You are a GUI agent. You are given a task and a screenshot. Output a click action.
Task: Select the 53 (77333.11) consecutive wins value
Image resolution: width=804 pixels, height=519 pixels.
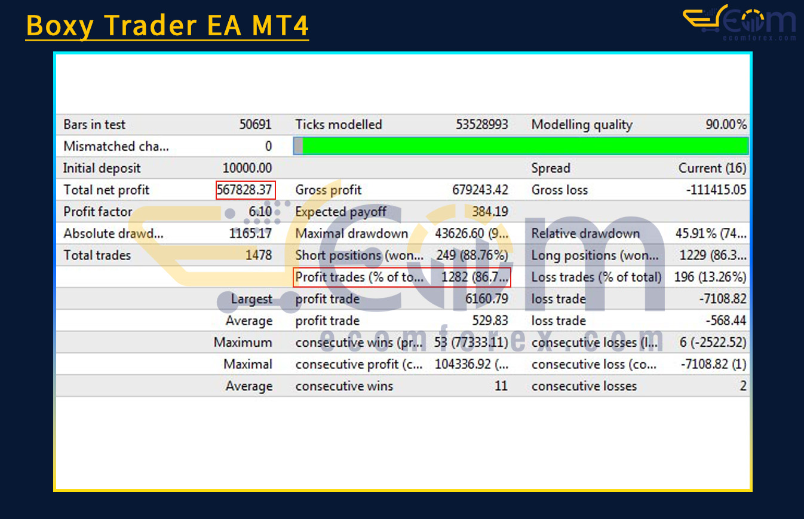[471, 343]
